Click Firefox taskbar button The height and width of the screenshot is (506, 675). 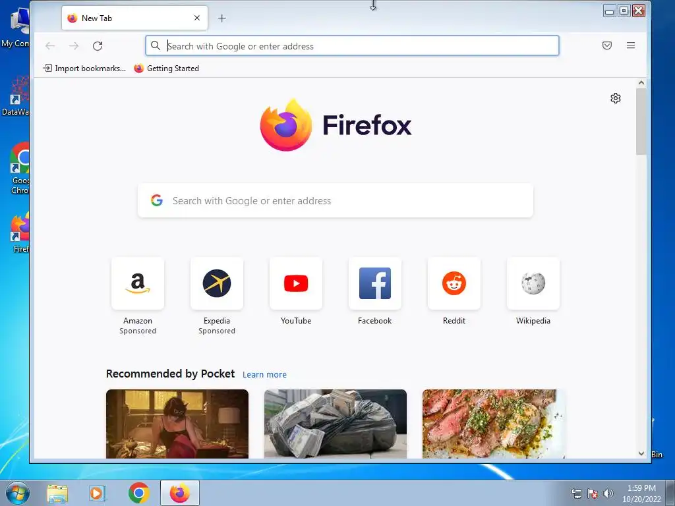pos(180,493)
